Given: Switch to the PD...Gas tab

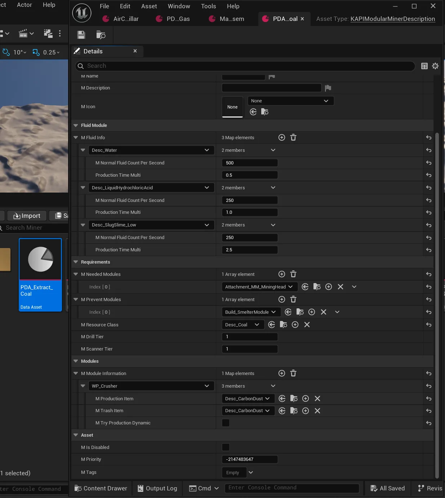Looking at the screenshot, I should coord(173,19).
